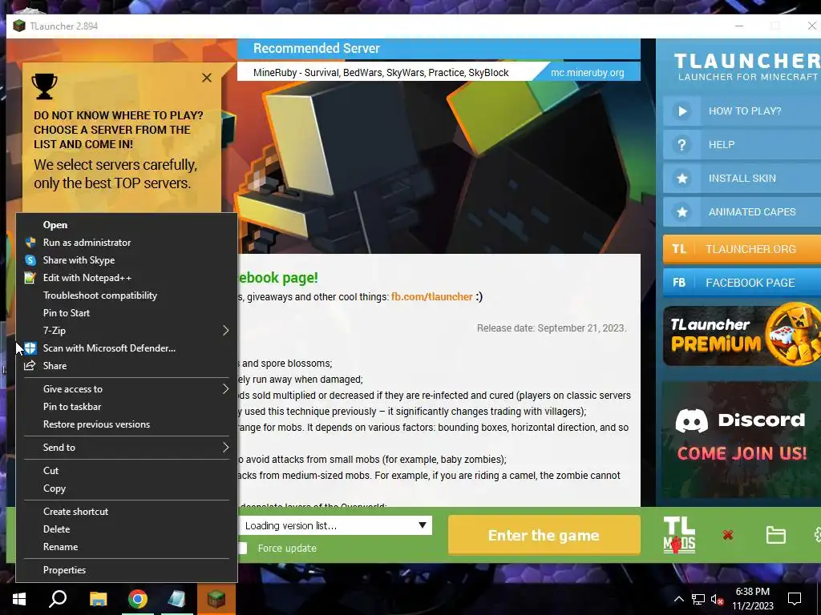Click the notepad-like taskbar icon
Image resolution: width=821 pixels, height=615 pixels.
[x=176, y=599]
